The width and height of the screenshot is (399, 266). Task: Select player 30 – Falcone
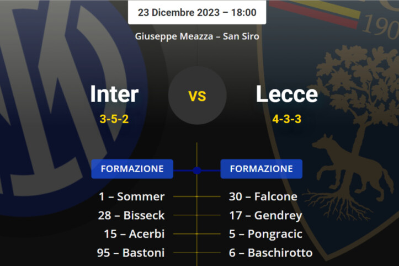(263, 196)
